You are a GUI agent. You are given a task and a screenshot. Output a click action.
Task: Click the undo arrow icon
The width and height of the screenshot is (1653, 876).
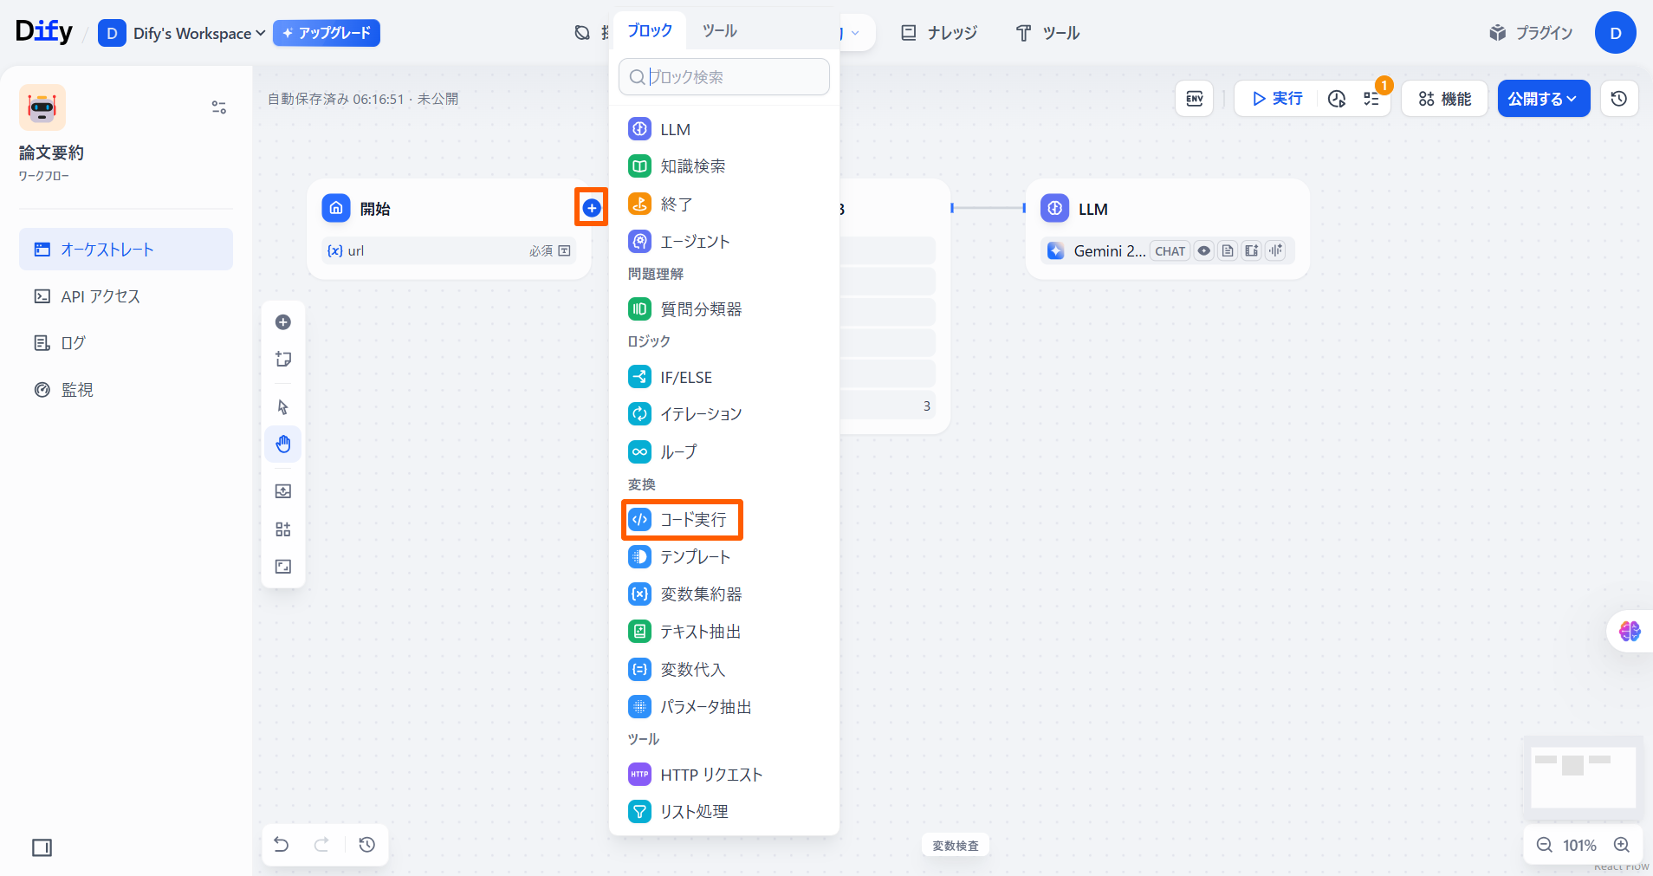282,845
